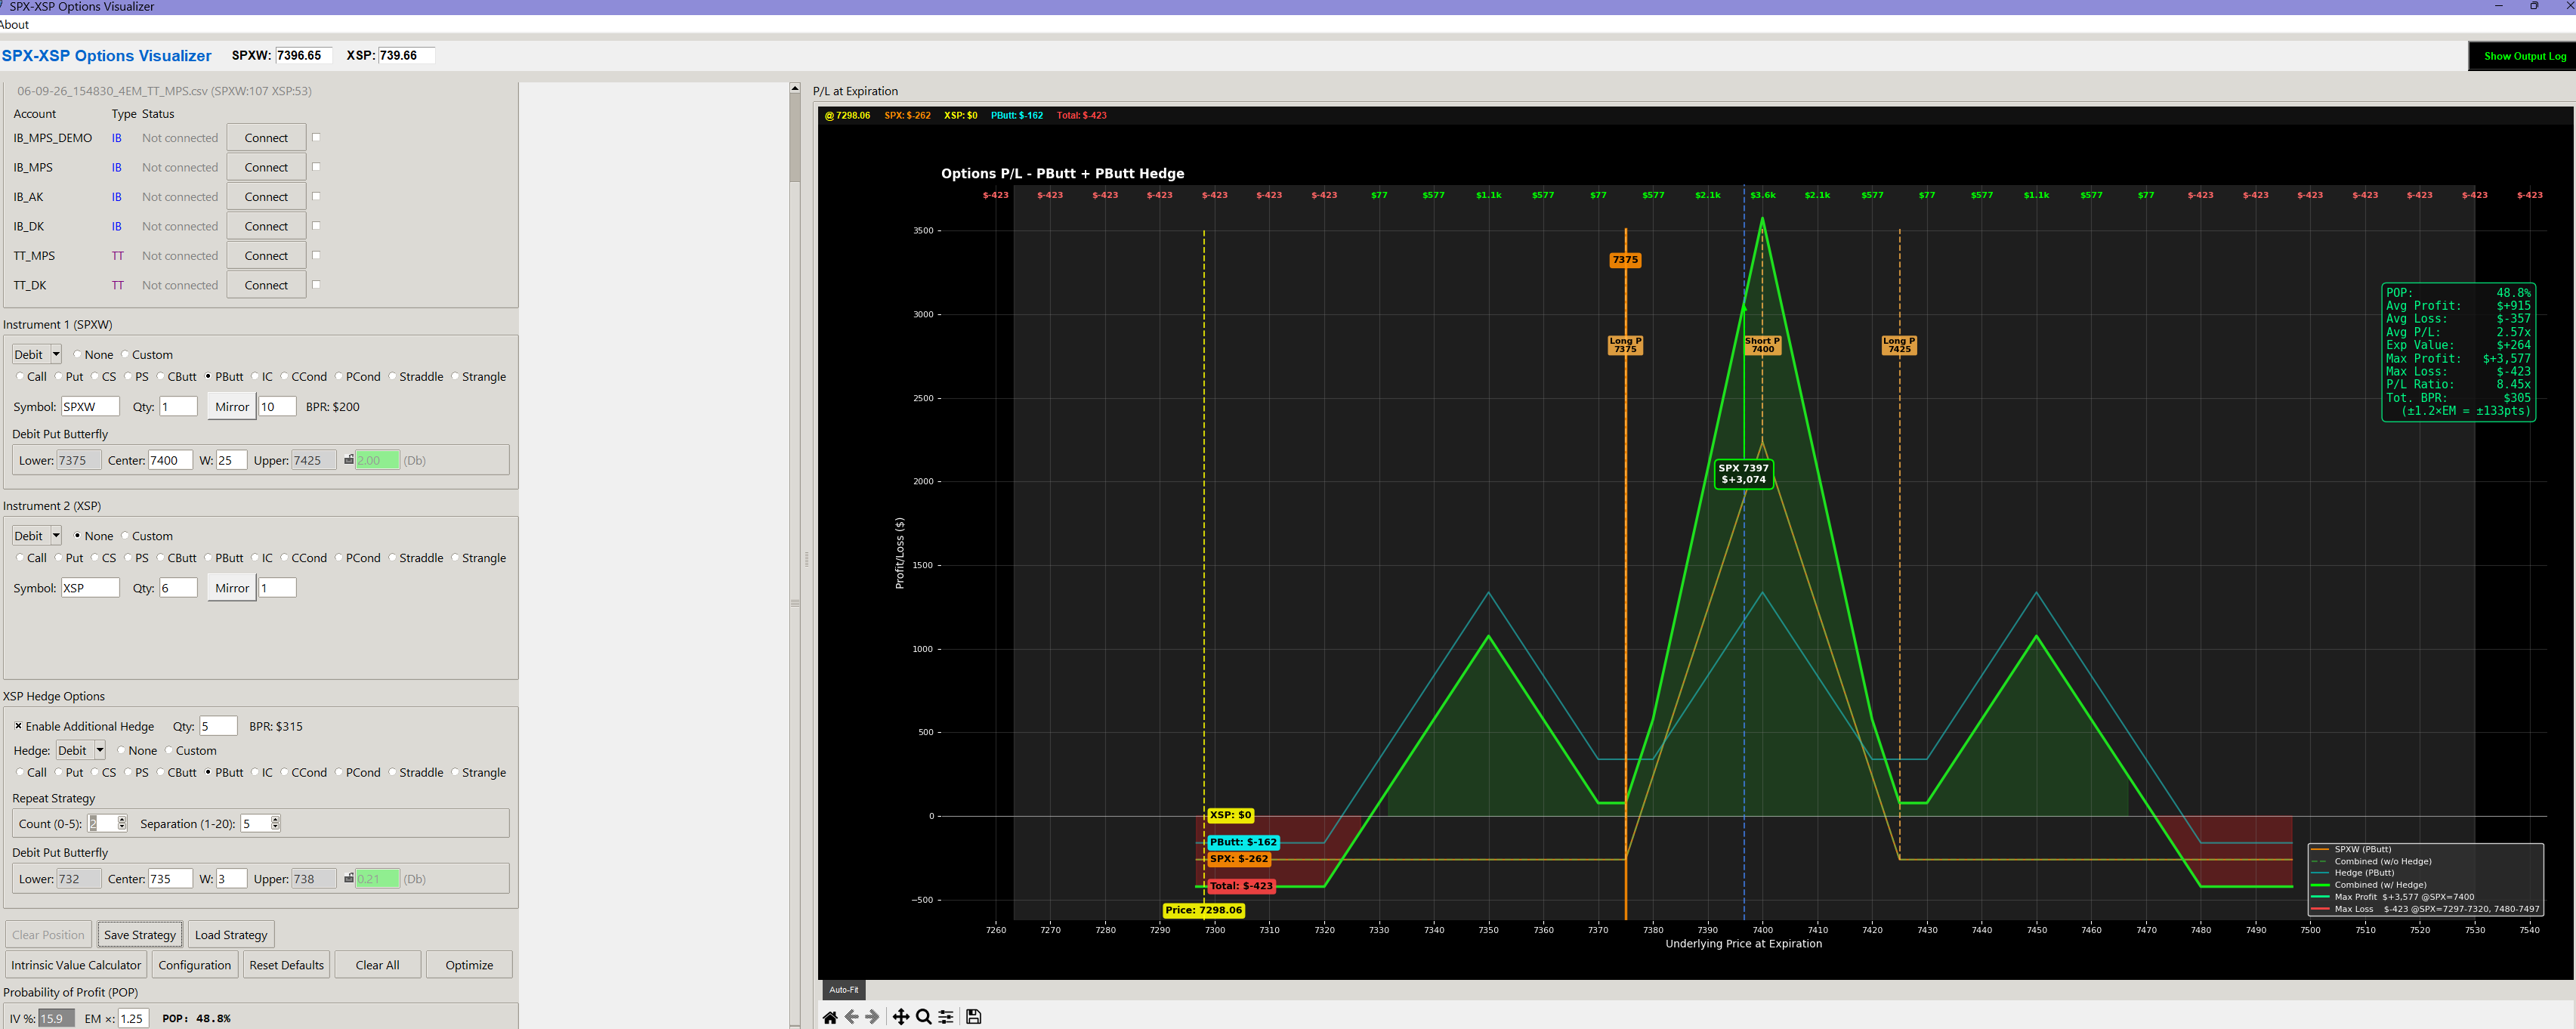
Task: Click Mirror button for Instrument 2
Action: 232,588
